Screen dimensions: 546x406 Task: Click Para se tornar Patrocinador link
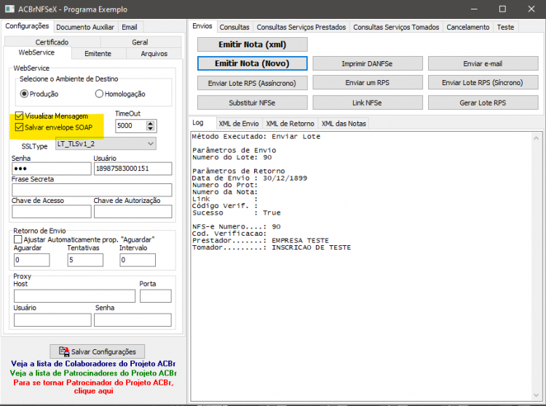93,386
